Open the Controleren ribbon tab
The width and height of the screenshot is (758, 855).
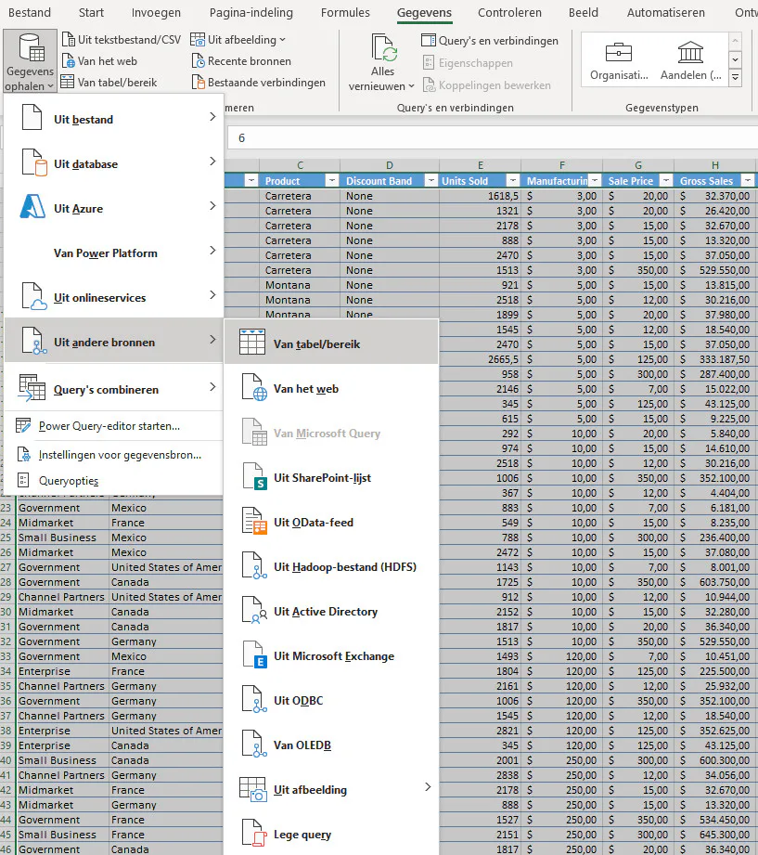(508, 13)
